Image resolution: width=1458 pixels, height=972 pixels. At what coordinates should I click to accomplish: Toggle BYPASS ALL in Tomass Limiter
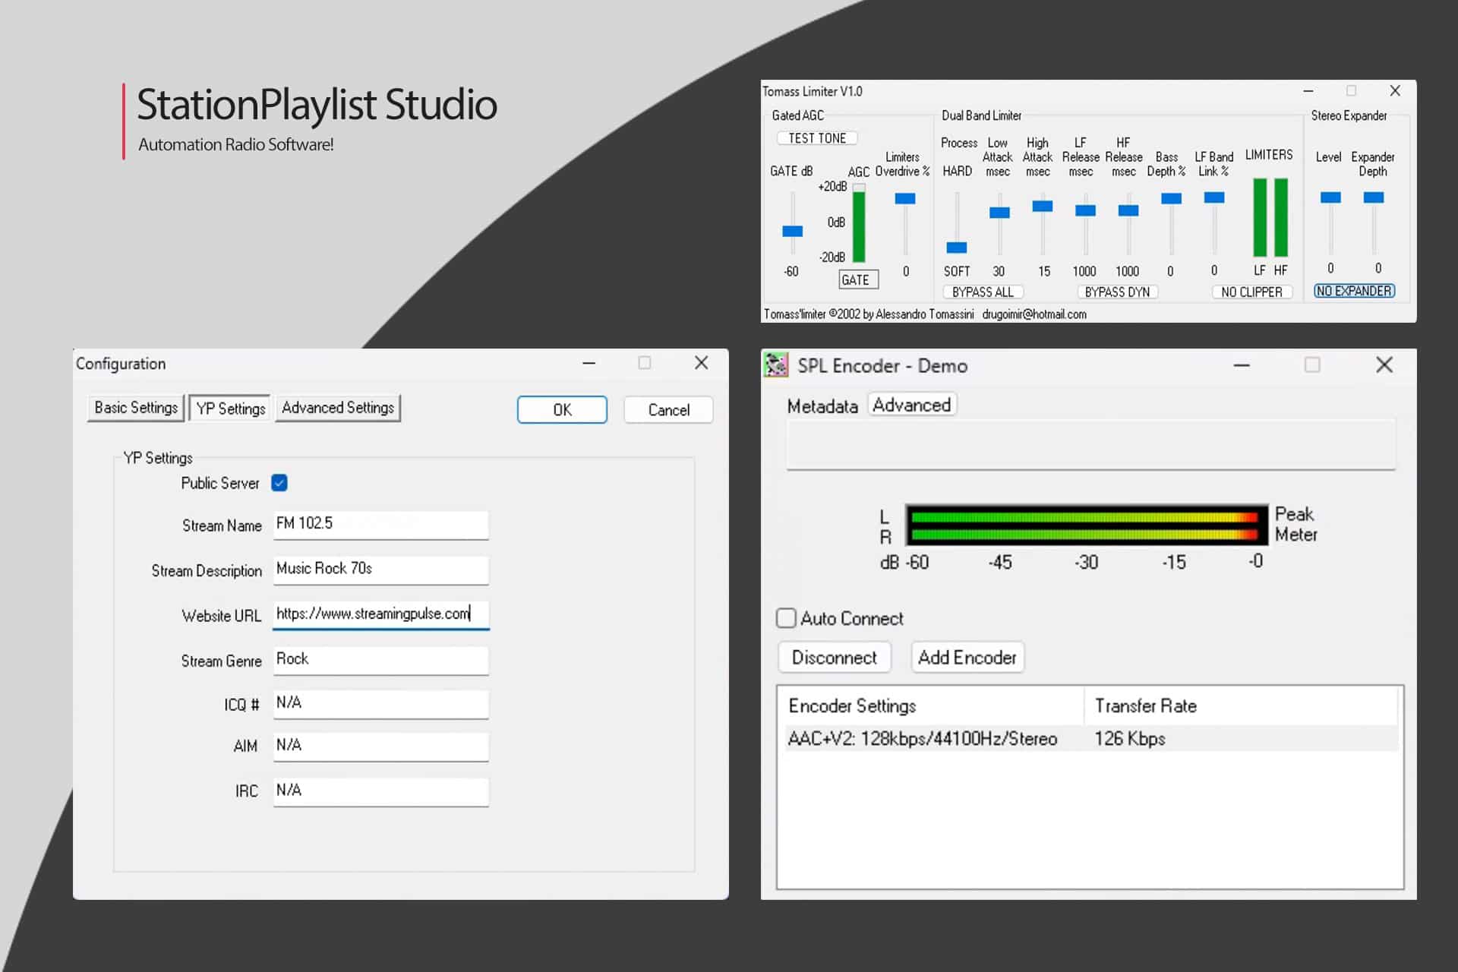coord(983,292)
